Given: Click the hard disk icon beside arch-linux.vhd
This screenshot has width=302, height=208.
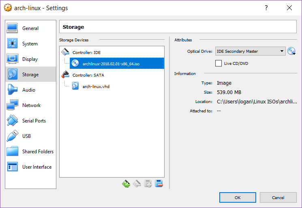Looking at the screenshot, I should point(75,86).
